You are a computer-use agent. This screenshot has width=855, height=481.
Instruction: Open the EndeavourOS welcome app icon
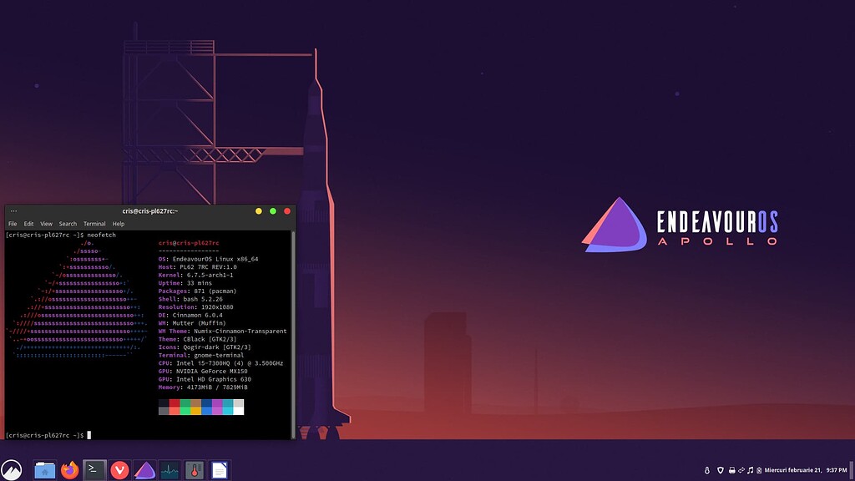[x=144, y=470]
